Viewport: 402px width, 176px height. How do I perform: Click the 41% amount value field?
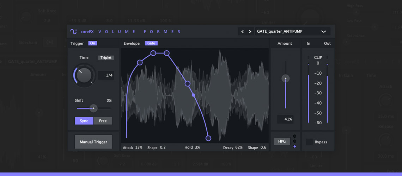285,119
